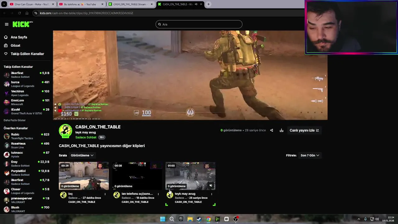
Task: Open a new browser tab
Action: pyautogui.click(x=208, y=4)
